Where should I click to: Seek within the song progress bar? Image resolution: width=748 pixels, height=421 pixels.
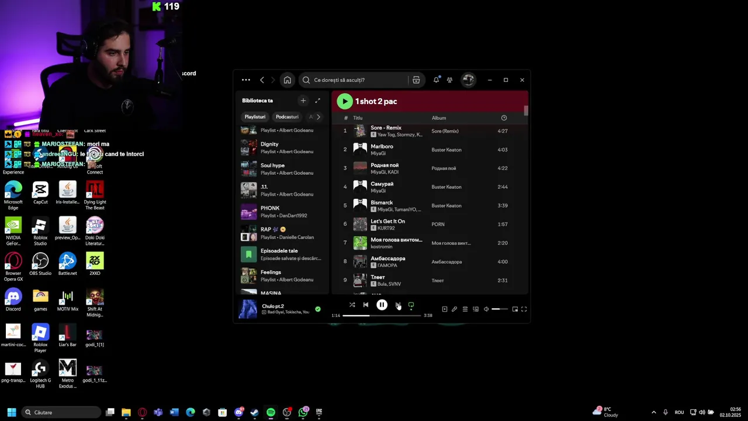382,316
